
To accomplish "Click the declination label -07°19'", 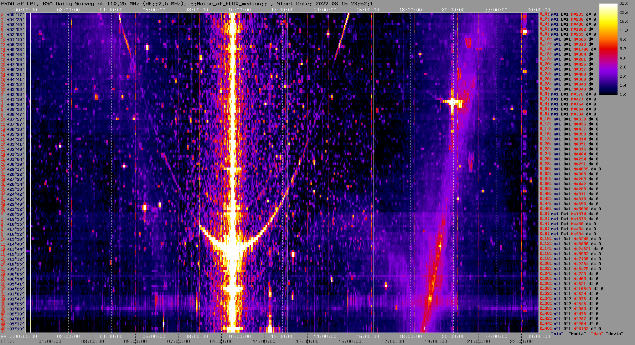I will pos(15,329).
